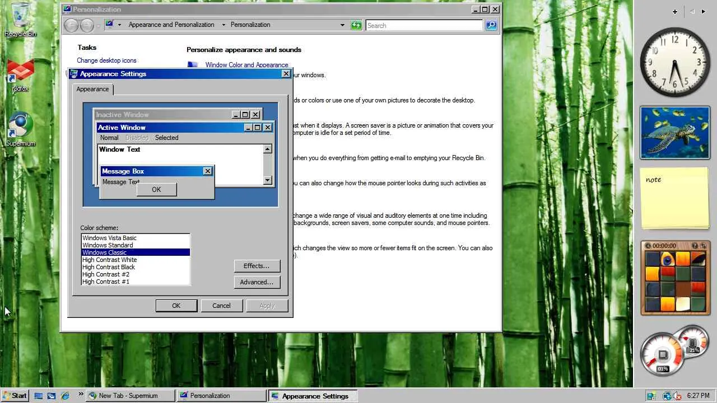Click the search magnifier icon in Personalization
The width and height of the screenshot is (717, 403).
491,25
